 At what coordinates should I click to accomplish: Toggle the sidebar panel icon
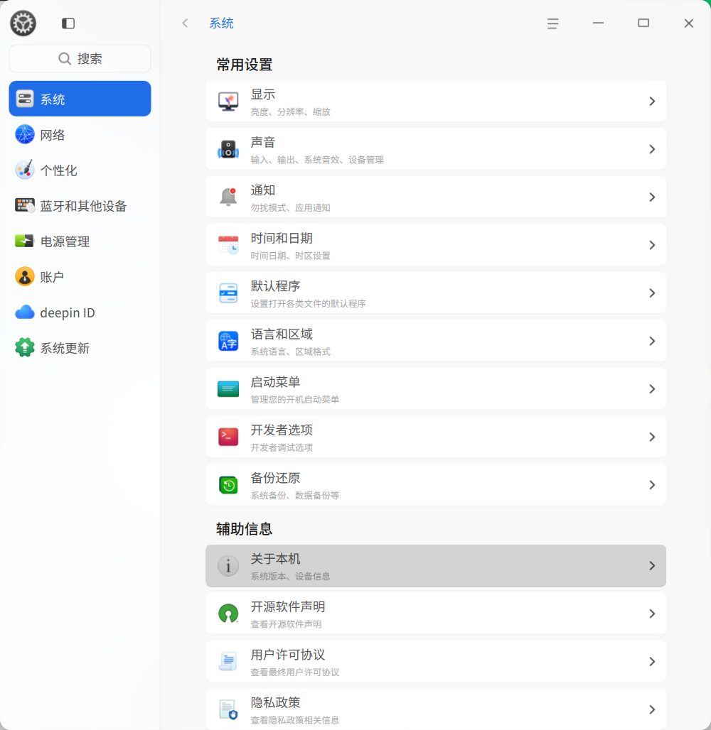click(x=68, y=23)
